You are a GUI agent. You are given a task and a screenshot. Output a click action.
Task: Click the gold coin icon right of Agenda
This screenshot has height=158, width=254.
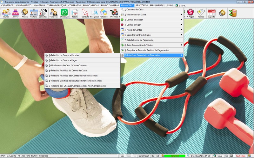click(222, 13)
